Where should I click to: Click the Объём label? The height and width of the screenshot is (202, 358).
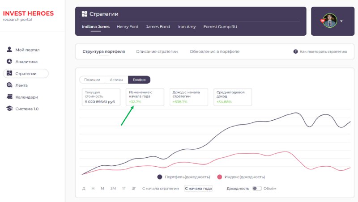(270, 189)
